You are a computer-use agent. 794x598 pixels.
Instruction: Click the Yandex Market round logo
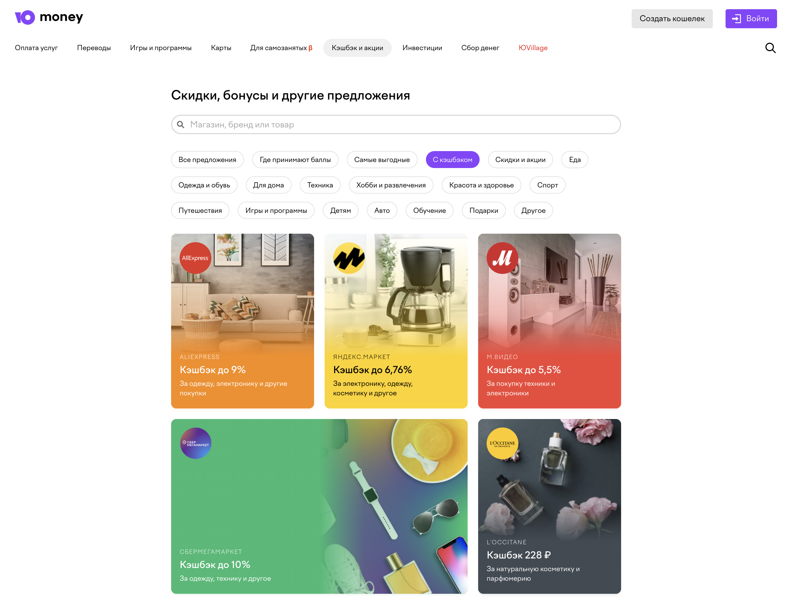(349, 258)
